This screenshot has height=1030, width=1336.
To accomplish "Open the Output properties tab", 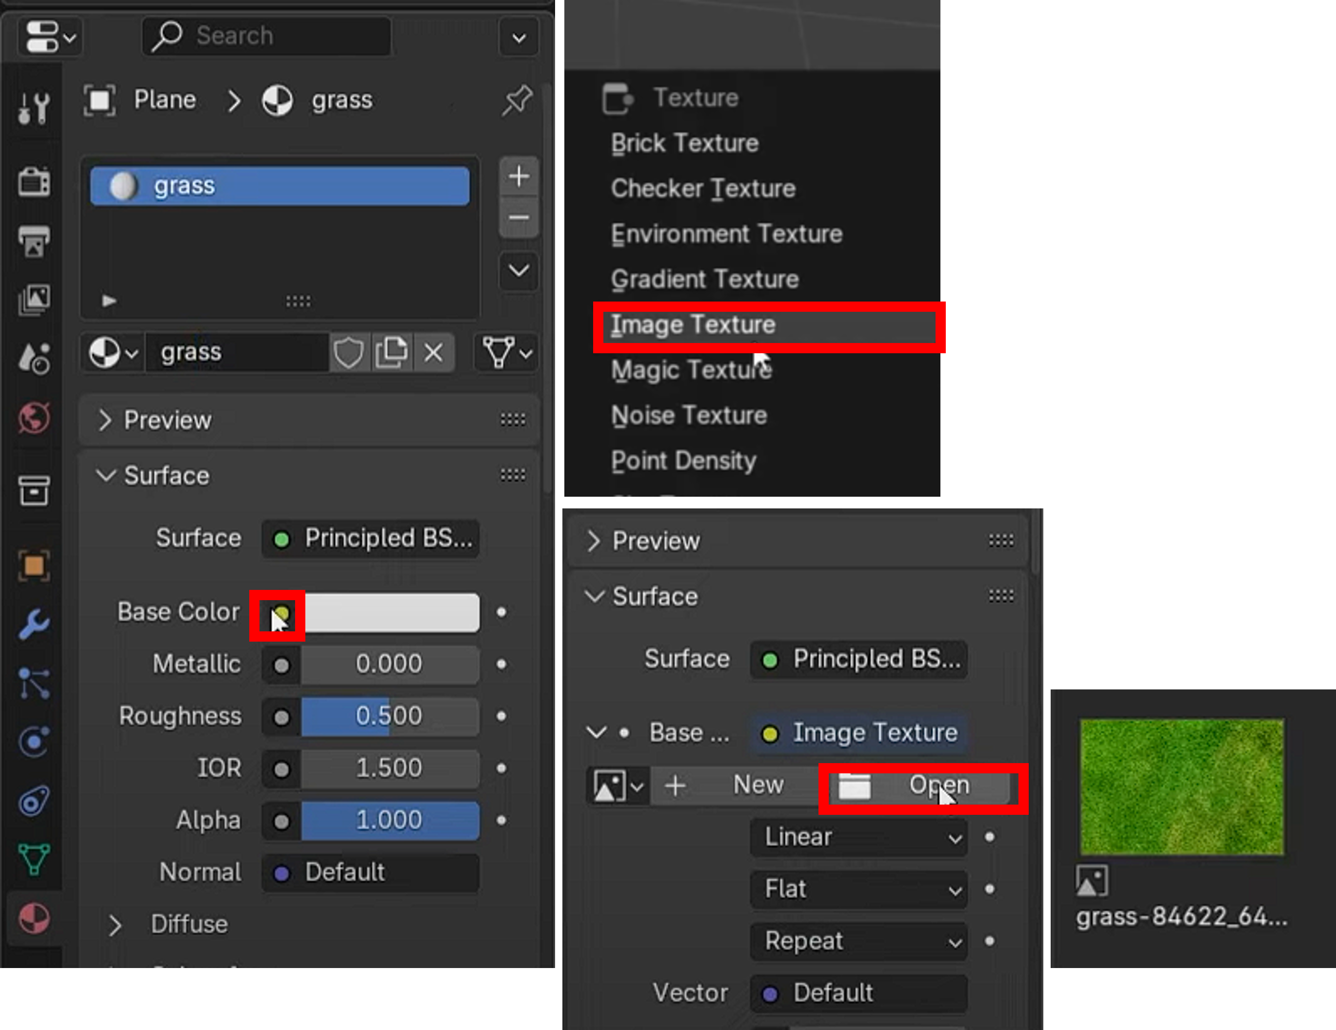I will coord(34,241).
